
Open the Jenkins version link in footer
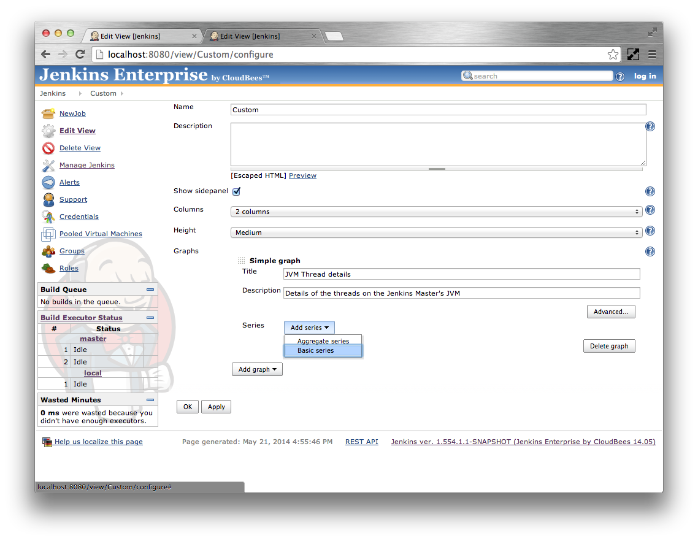coord(523,442)
